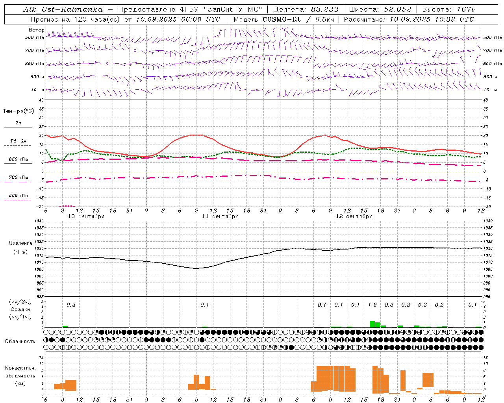Click the "Облачность" cloud cover label
Image resolution: width=504 pixels, height=403 pixels.
[20, 342]
